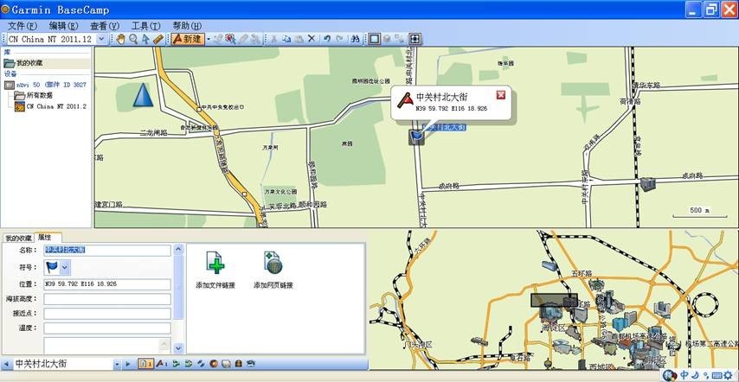Viewport: 739px width, 382px height.
Task: Open the CN China NT 2011.12 map dropdown
Action: 101,39
